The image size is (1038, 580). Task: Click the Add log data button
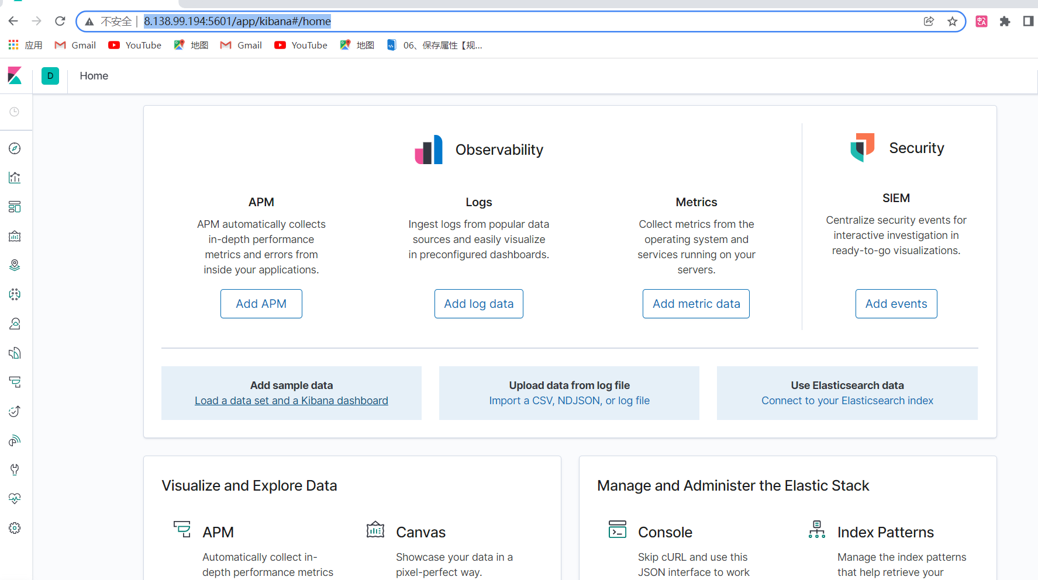point(479,304)
